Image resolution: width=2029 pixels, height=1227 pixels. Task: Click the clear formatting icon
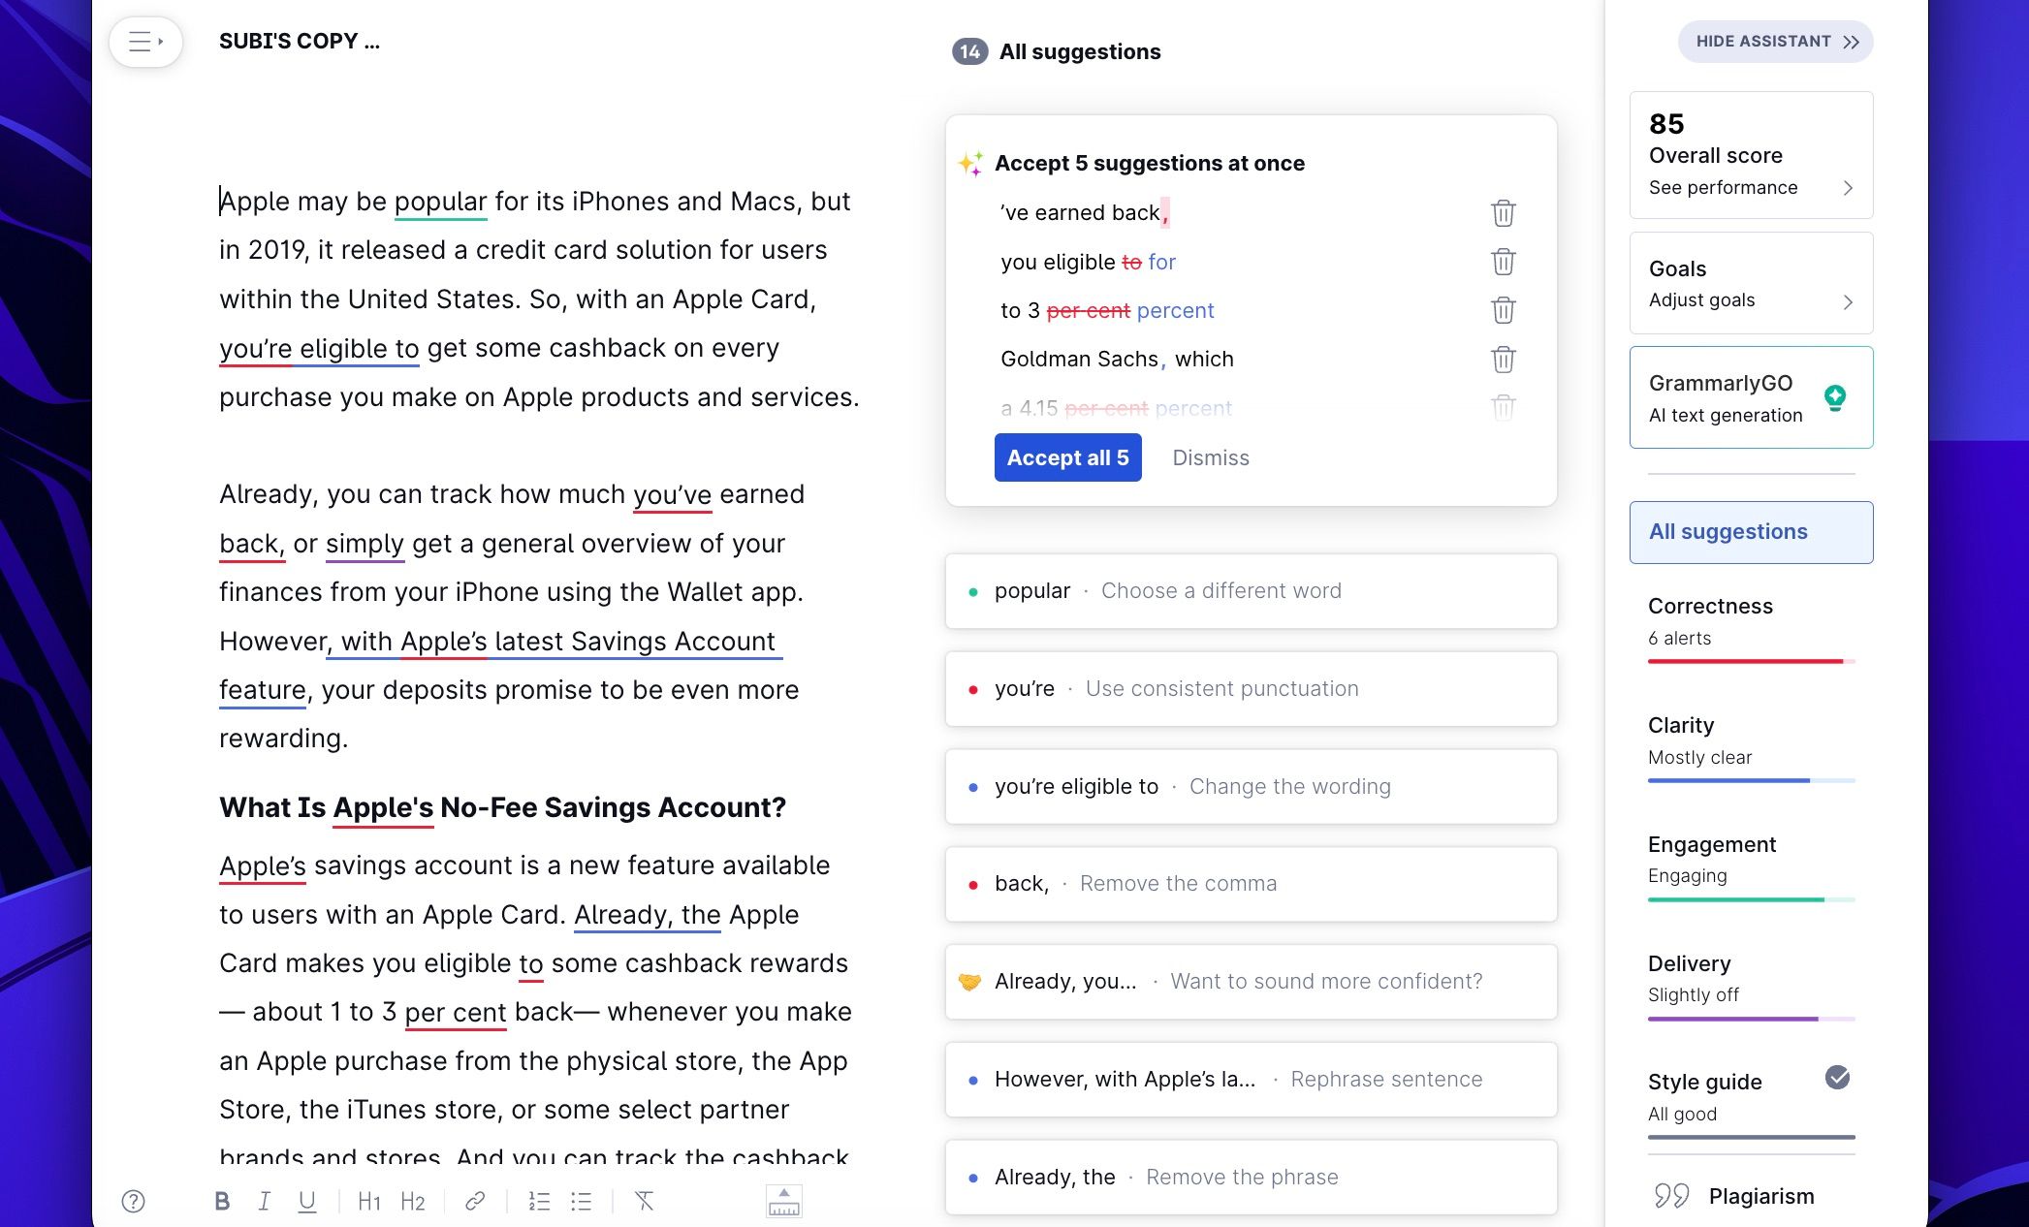[x=648, y=1201]
